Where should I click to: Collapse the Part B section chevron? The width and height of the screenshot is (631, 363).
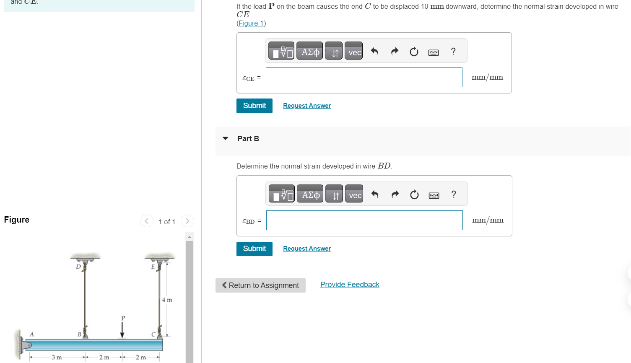(225, 138)
